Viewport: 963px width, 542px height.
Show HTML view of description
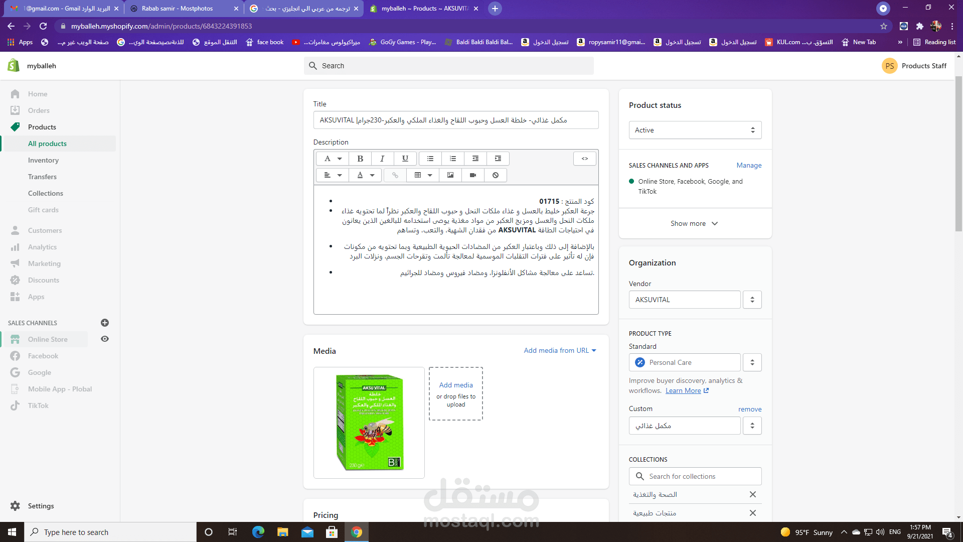tap(585, 159)
